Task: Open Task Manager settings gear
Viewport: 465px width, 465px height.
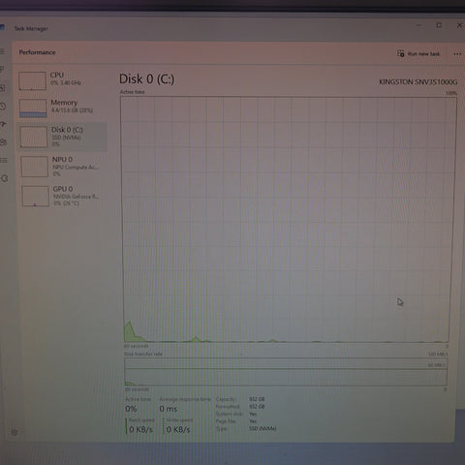Action: click(15, 432)
